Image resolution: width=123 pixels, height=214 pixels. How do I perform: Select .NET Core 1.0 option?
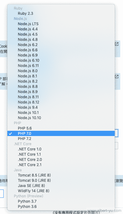point(61,149)
